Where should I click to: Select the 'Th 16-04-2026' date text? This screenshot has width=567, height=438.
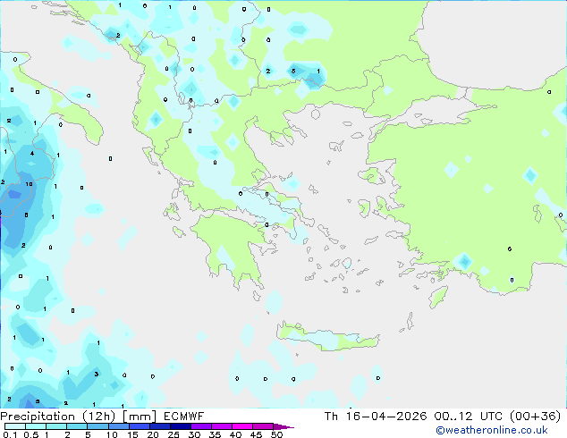pyautogui.click(x=376, y=417)
